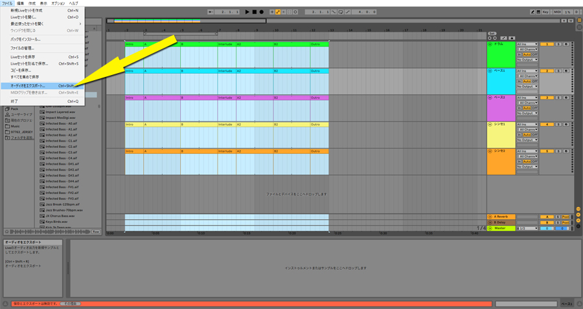Image resolution: width=583 pixels, height=309 pixels.
Task: Click the その理由 link in status bar
Action: coord(70,304)
